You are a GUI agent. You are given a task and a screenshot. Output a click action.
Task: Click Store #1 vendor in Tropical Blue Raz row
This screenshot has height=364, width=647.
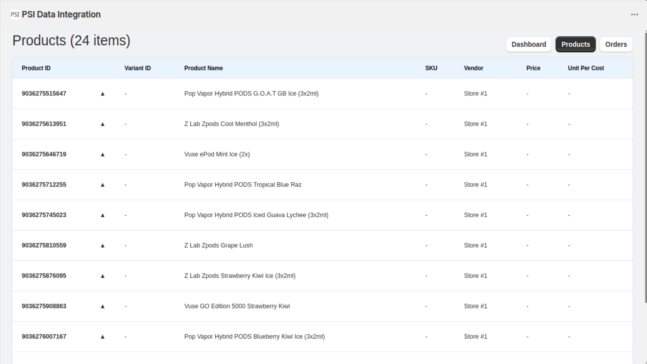(x=476, y=185)
